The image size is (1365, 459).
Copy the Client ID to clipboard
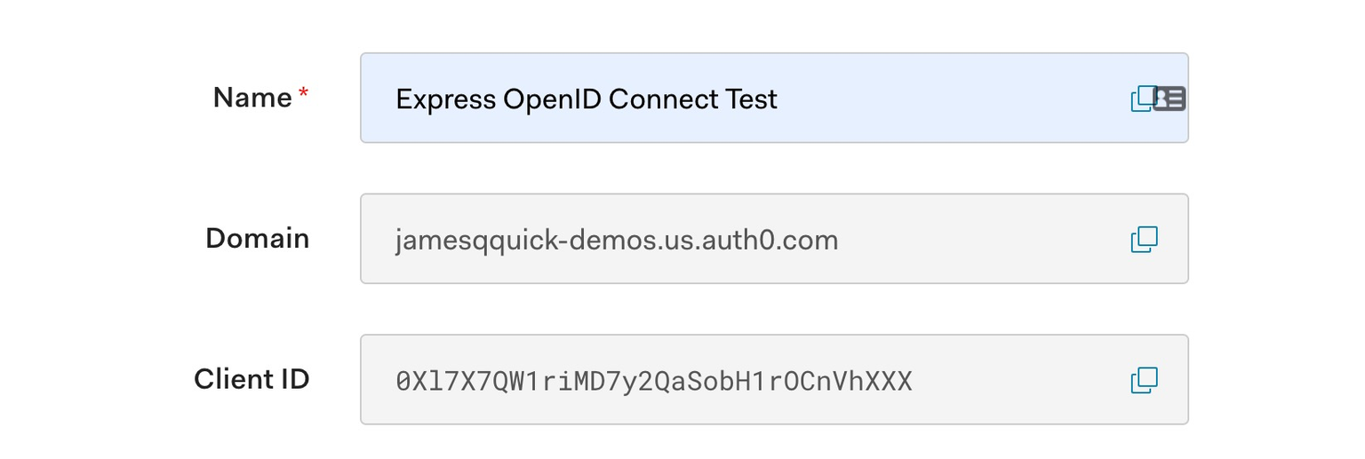point(1145,380)
